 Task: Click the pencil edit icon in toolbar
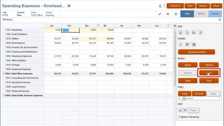[160, 14]
